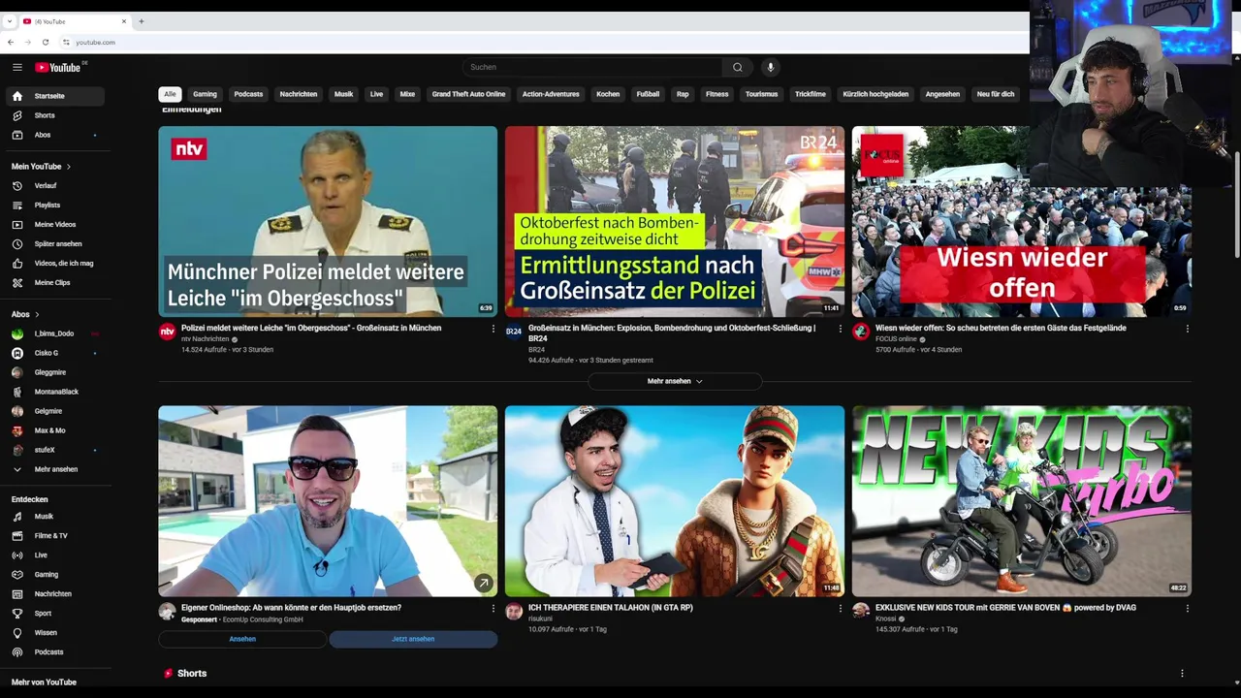1241x698 pixels.
Task: Reload the page in browser
Action: tap(46, 42)
